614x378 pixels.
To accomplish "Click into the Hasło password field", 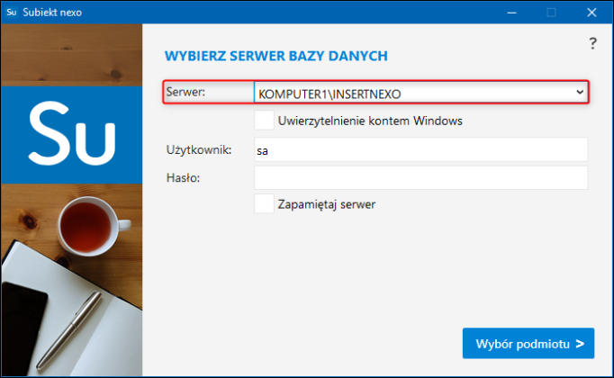I will (x=421, y=177).
